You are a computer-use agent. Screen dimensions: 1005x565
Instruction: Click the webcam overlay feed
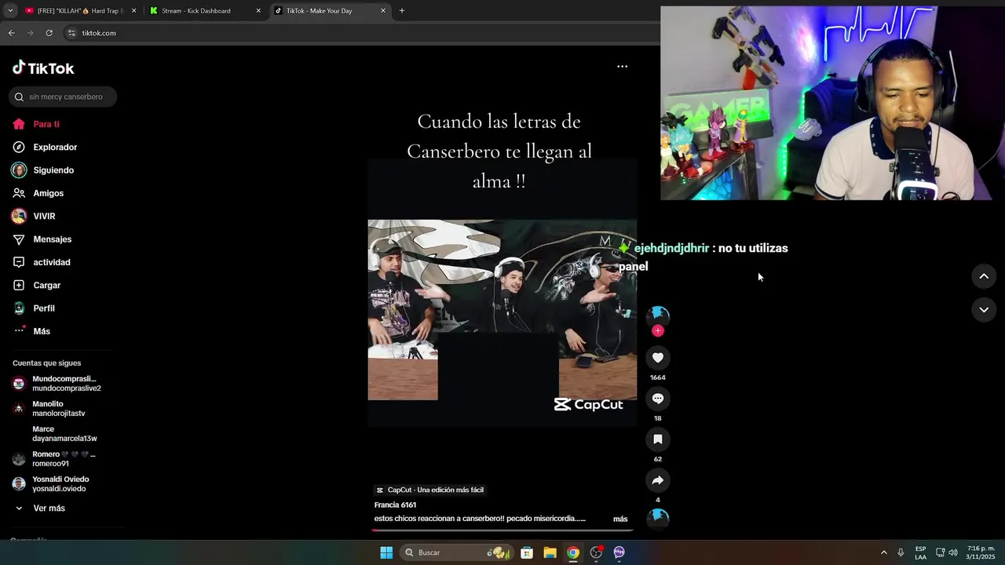click(827, 103)
